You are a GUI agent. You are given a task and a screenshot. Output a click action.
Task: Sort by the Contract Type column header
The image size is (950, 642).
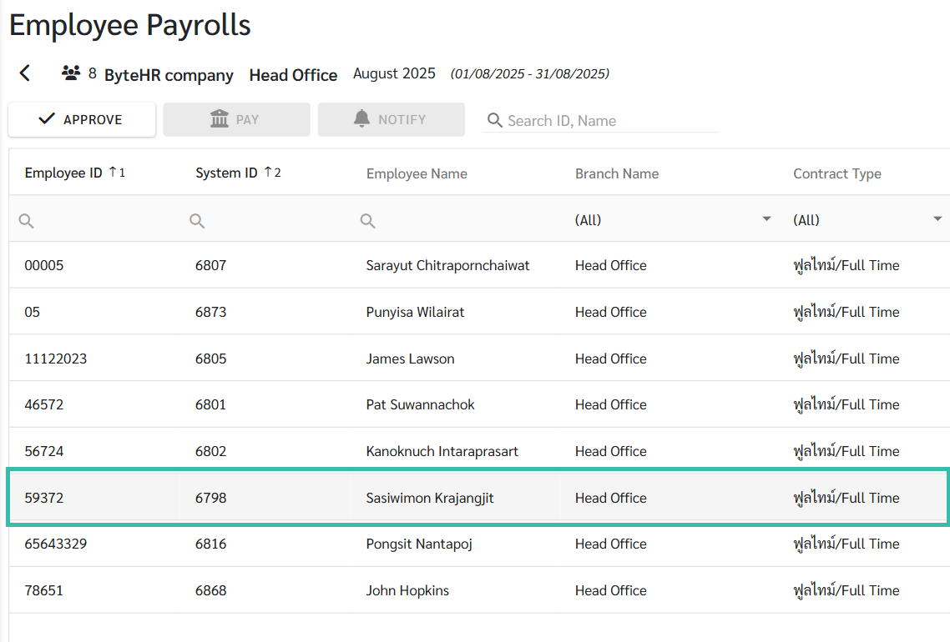tap(837, 173)
